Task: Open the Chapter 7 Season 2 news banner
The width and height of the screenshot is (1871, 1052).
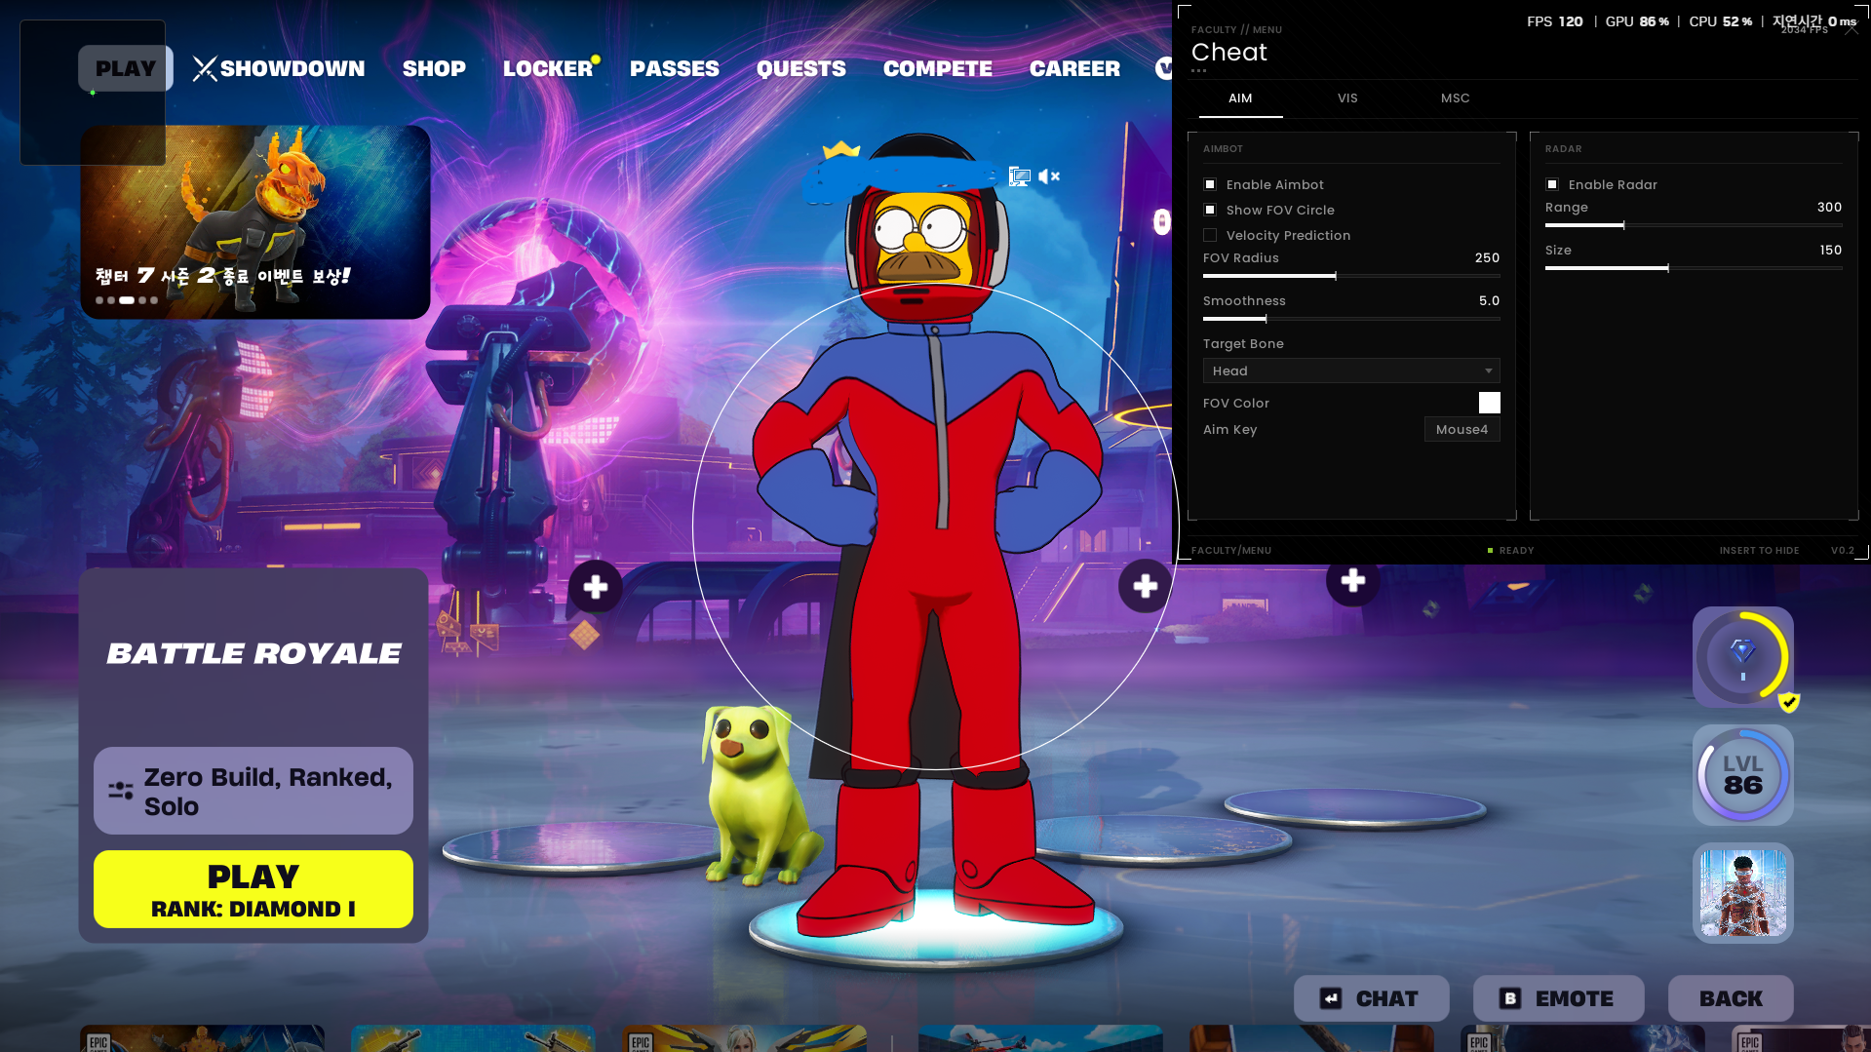Action: [x=255, y=222]
